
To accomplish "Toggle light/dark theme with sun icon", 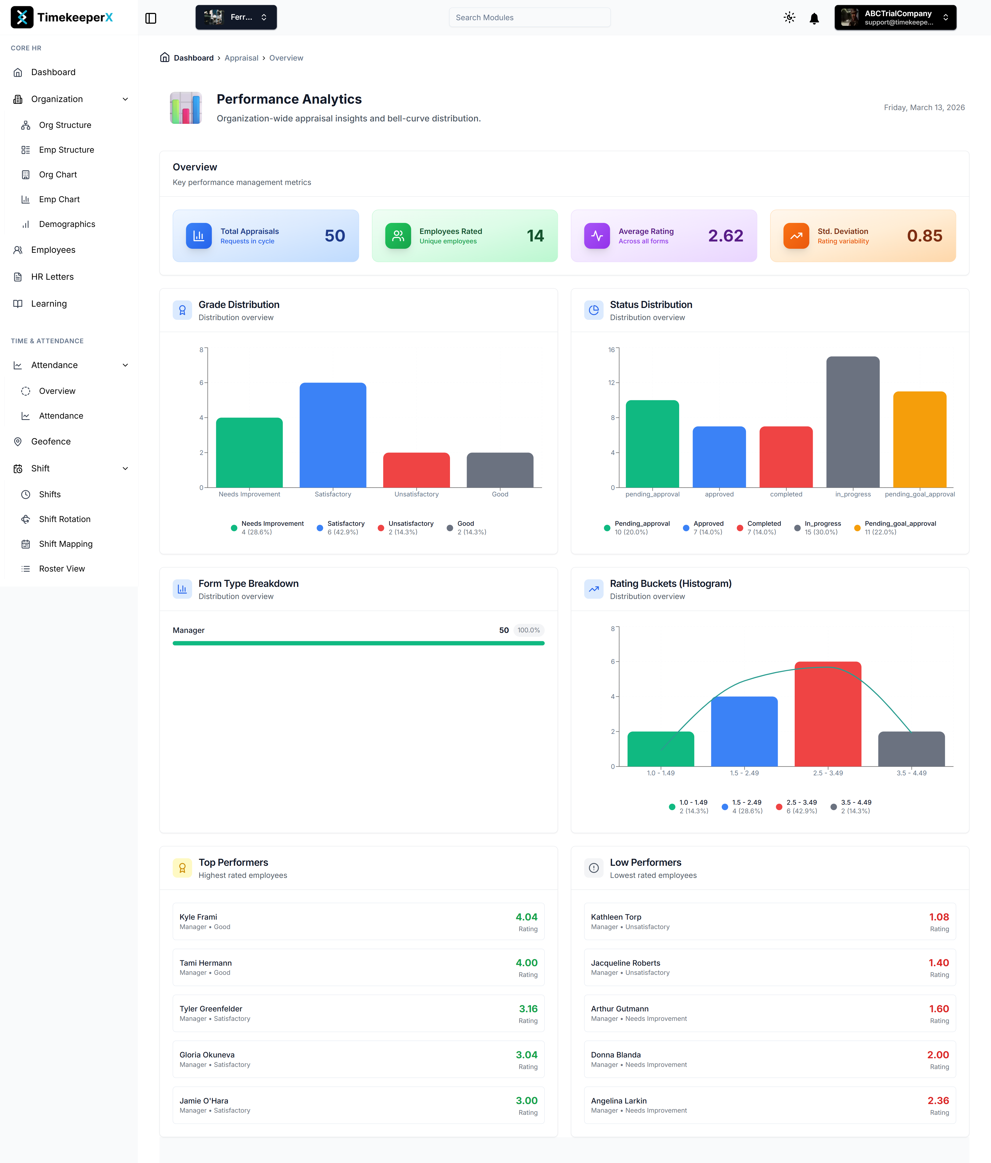I will [x=789, y=17].
